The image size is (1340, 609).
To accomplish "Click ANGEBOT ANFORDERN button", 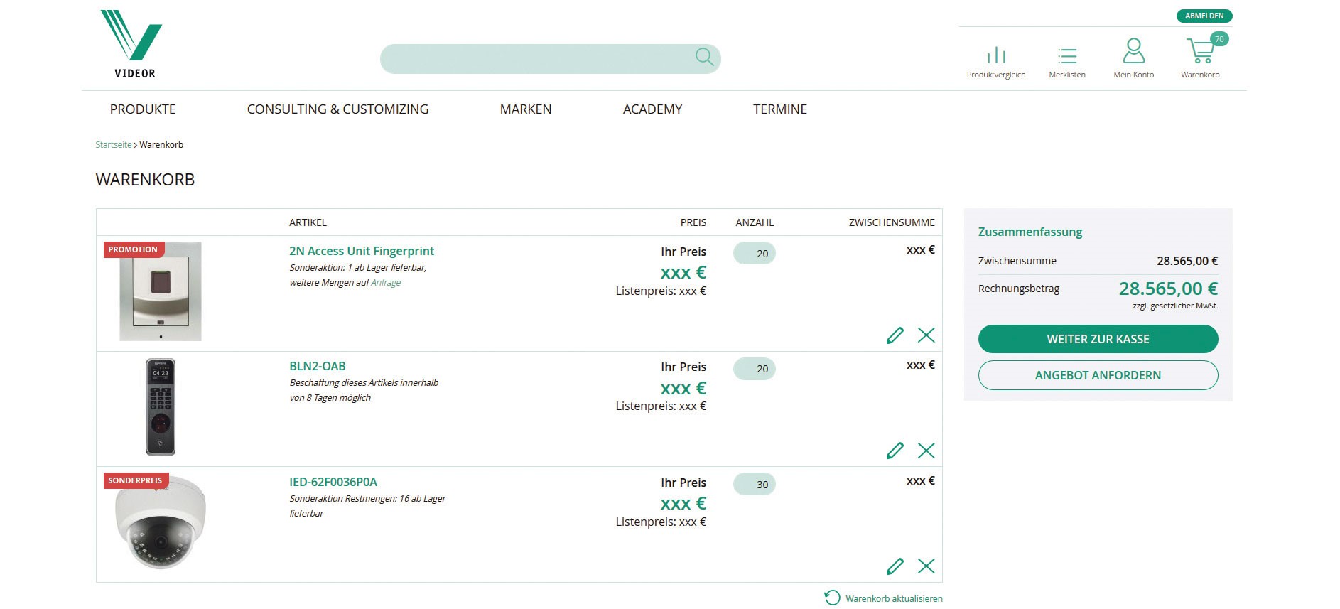I will (x=1098, y=375).
